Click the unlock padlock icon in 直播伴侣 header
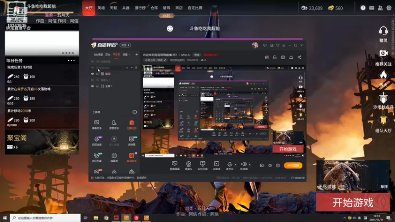 275,57
